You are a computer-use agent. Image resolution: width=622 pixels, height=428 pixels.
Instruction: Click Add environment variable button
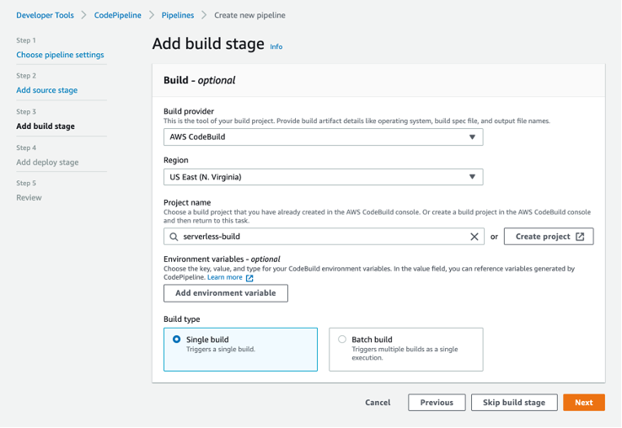[226, 293]
